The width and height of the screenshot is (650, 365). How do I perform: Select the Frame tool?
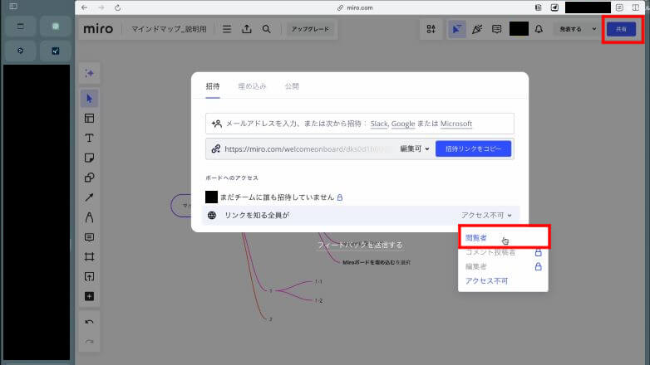point(89,256)
